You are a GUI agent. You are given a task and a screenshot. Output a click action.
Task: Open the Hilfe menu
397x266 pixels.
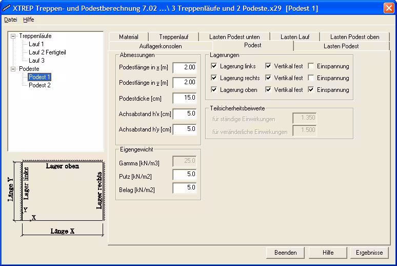[x=29, y=20]
